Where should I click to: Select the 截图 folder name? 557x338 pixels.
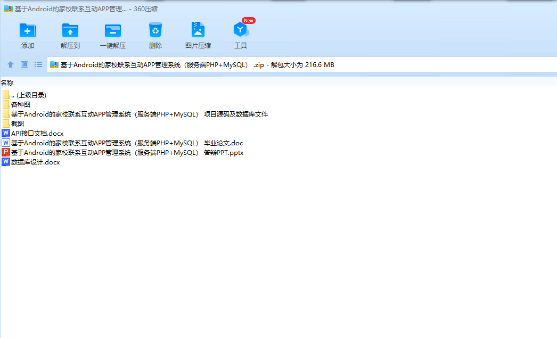click(18, 124)
